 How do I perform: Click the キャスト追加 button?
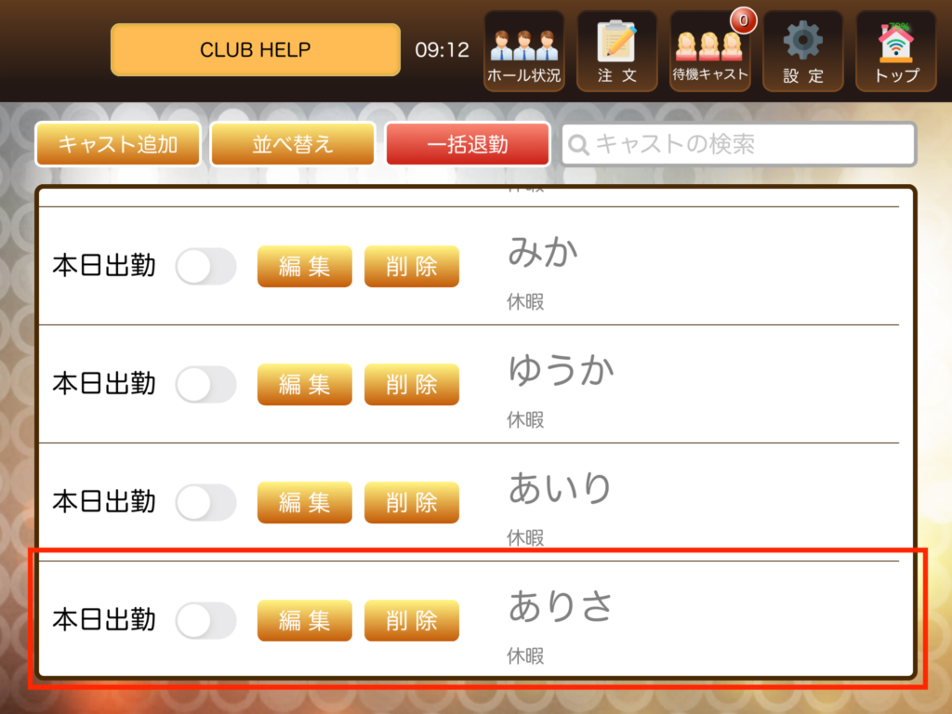pyautogui.click(x=118, y=144)
